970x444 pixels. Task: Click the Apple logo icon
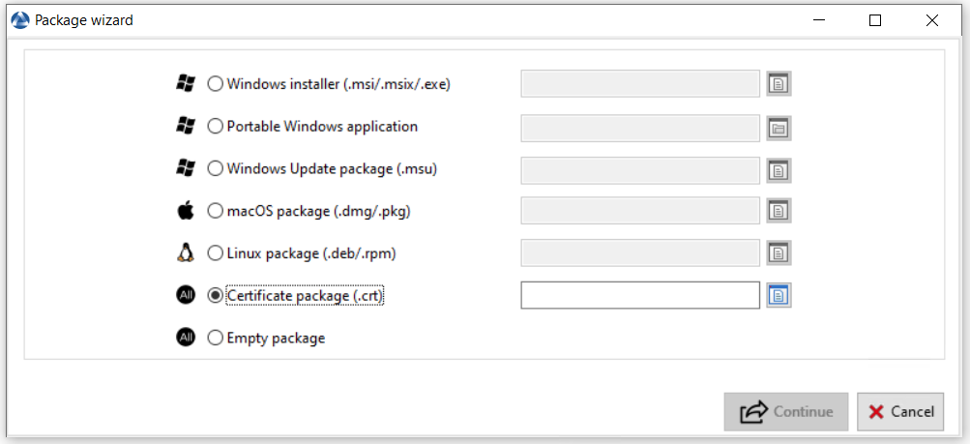[x=186, y=211]
